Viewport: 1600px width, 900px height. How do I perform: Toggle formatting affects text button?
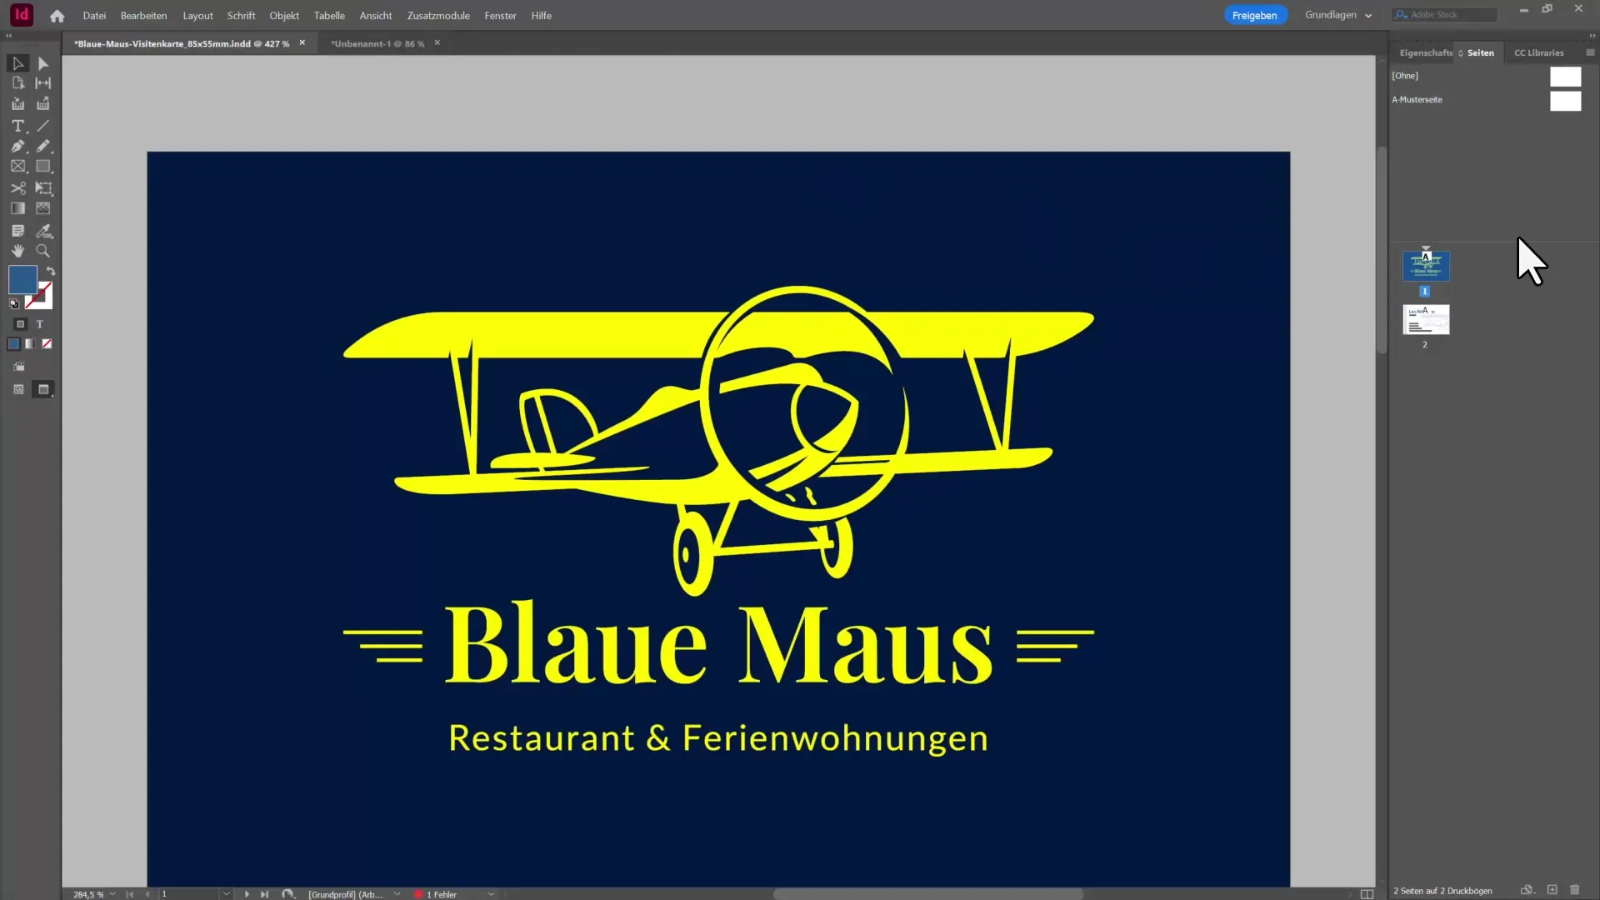(x=39, y=324)
